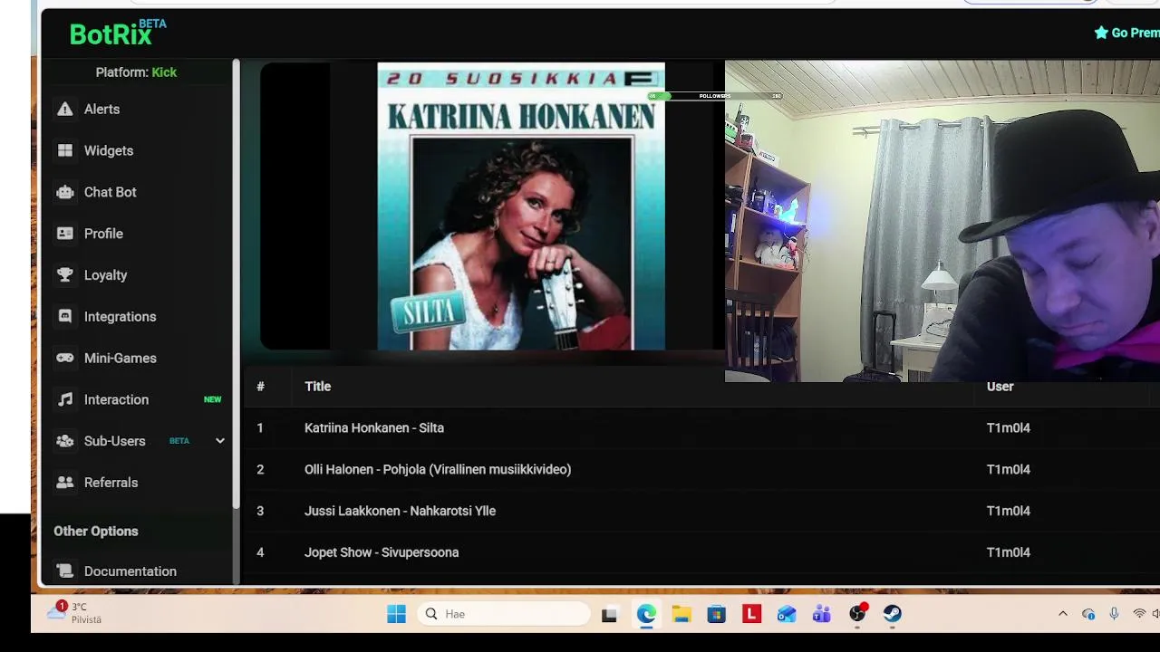Click user T1m0l4 in row 4

(1008, 552)
